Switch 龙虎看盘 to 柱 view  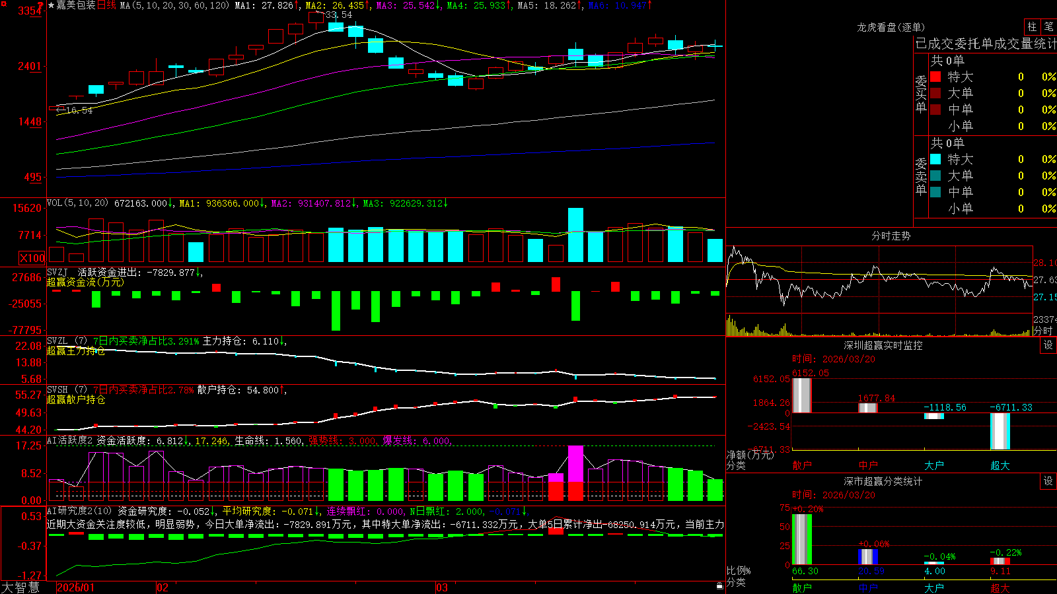1032,26
